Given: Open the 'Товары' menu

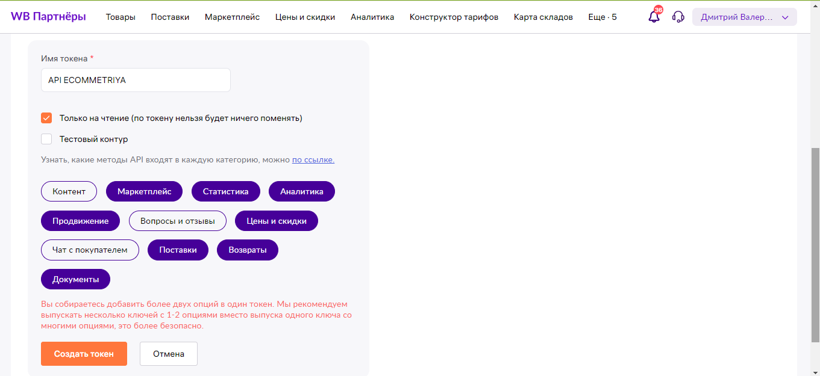Looking at the screenshot, I should [x=120, y=17].
